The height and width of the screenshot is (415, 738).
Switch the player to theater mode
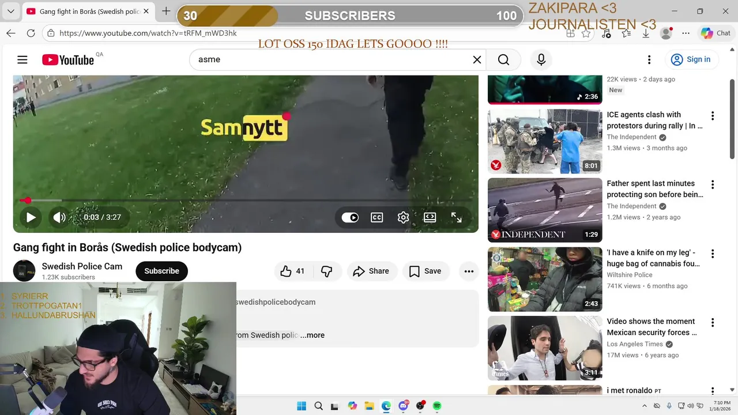point(430,217)
